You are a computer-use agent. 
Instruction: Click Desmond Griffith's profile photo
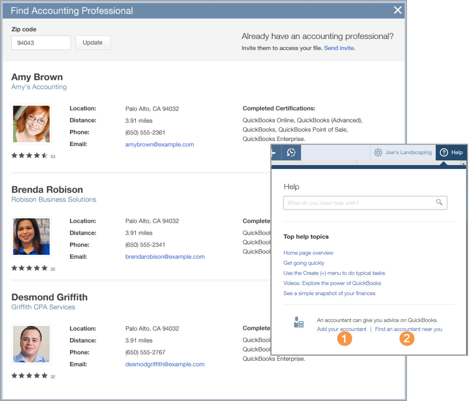tap(32, 344)
